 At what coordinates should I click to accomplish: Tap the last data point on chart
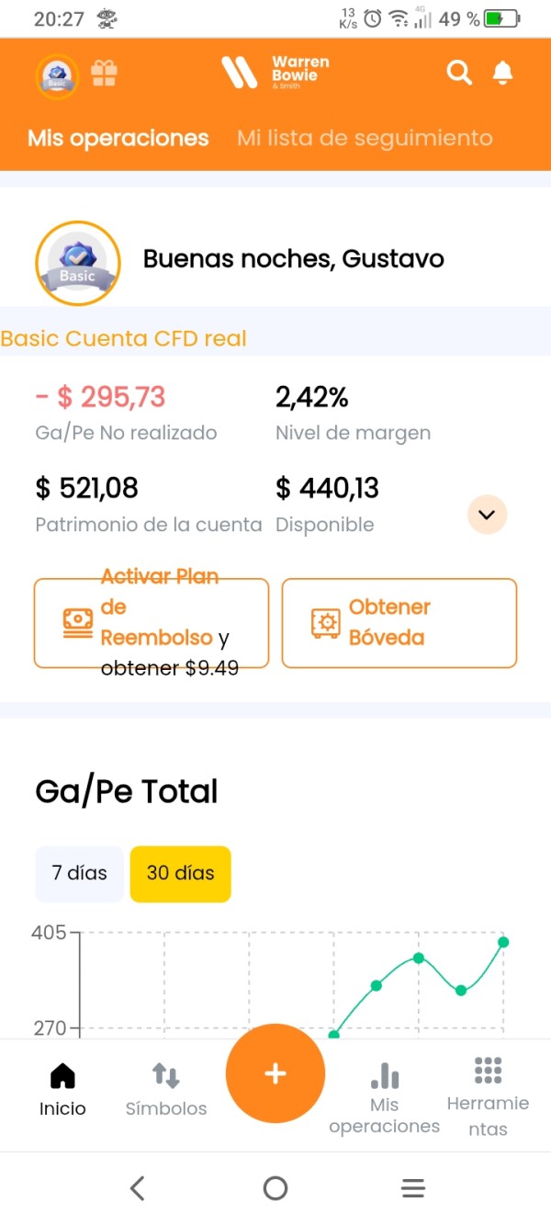pyautogui.click(x=503, y=942)
